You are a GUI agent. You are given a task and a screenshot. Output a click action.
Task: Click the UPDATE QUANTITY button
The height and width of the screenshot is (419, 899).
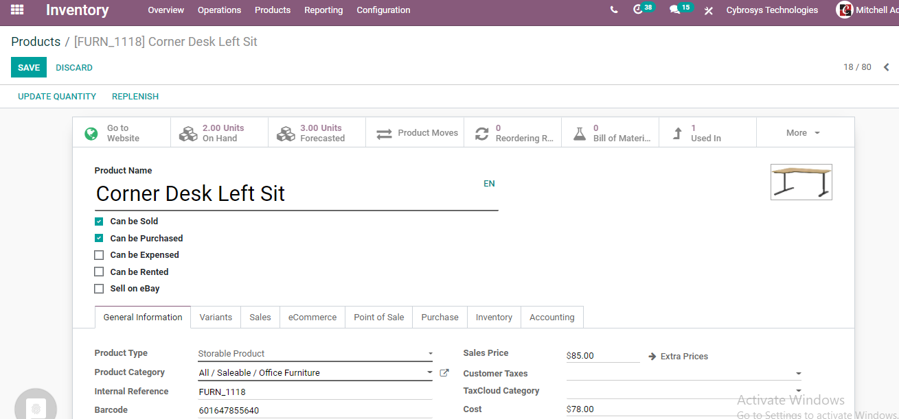click(57, 97)
